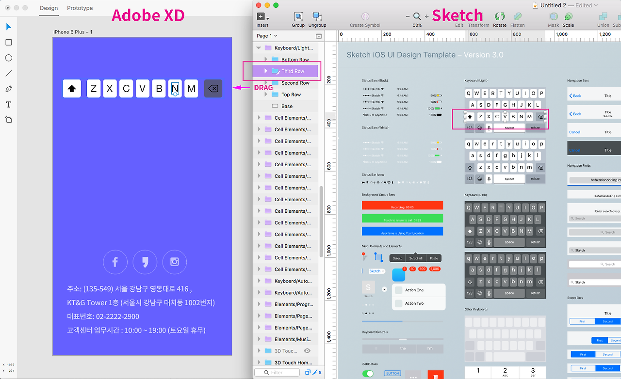Screen dimensions: 621x379
Task: Select the arrow Select tool in Adobe XD
Action: 9,27
